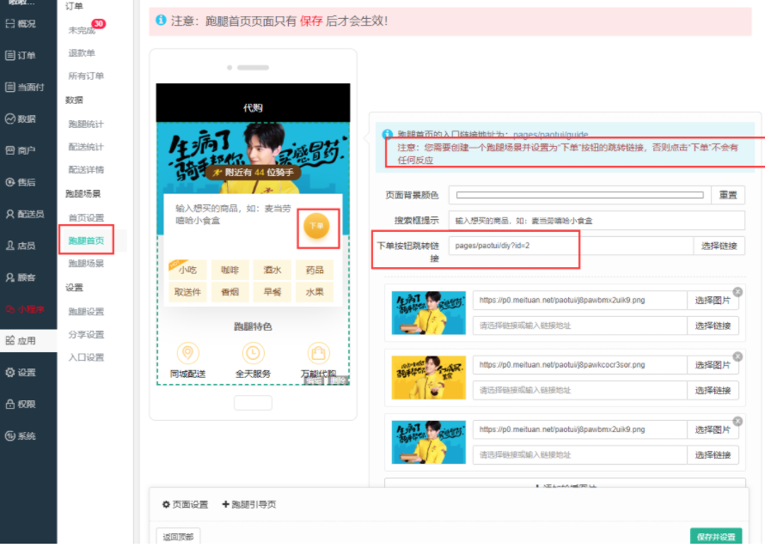The image size is (765, 548).
Task: Edit first carousel image URL field
Action: (580, 301)
